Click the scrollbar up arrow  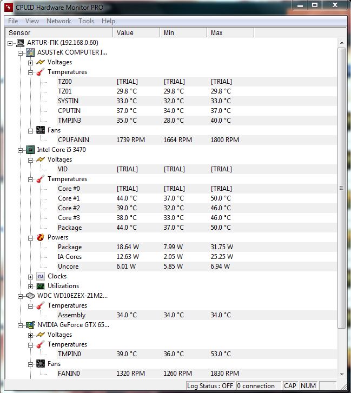coord(341,43)
